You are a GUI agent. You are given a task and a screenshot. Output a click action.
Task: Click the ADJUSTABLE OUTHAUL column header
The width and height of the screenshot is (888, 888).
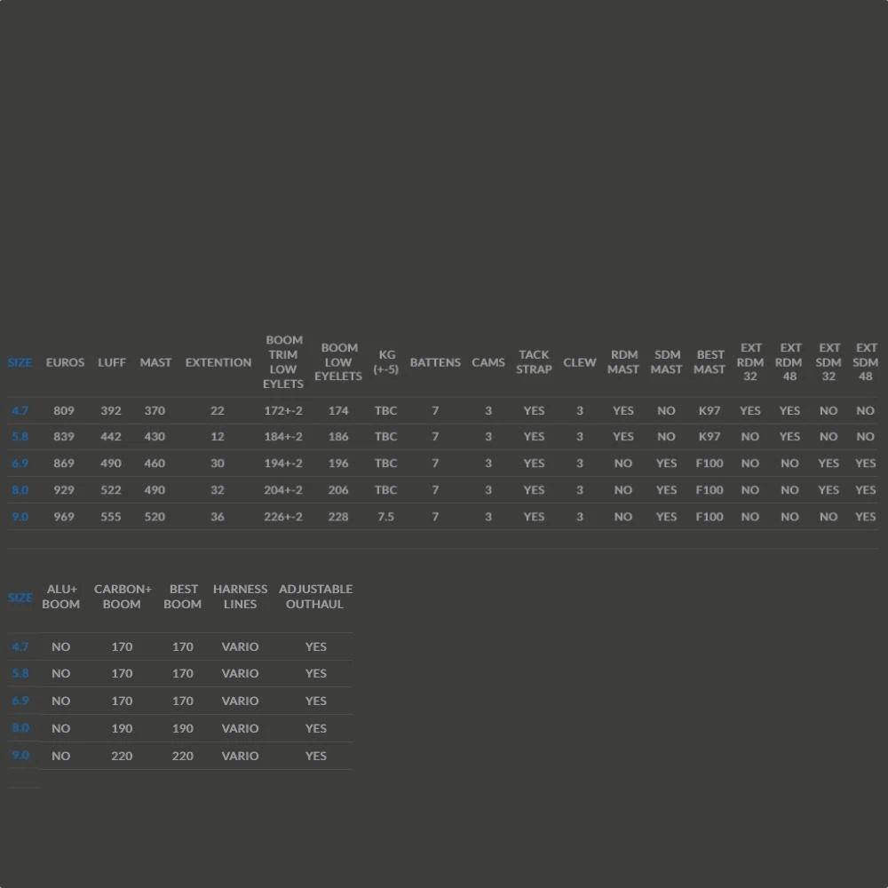tap(315, 597)
